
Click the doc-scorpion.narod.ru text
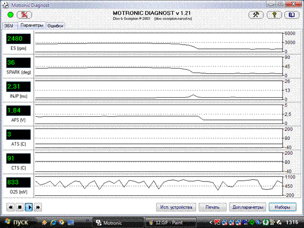[x=173, y=19]
